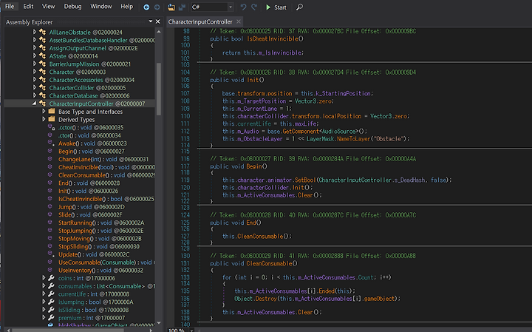Select End() method in tree
Screen dimensions: 532x332
(89, 183)
